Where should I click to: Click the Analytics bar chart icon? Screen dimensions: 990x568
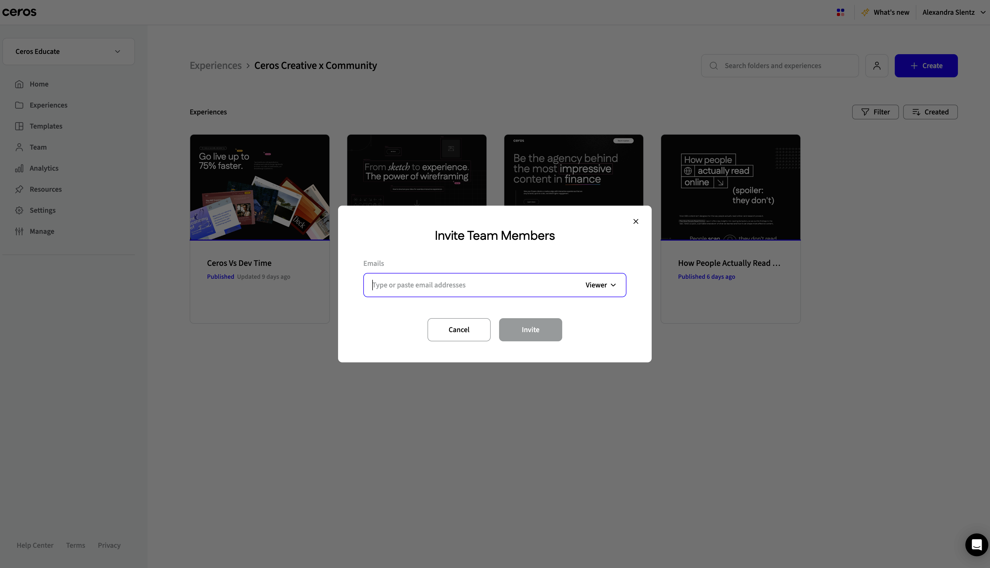coord(19,169)
